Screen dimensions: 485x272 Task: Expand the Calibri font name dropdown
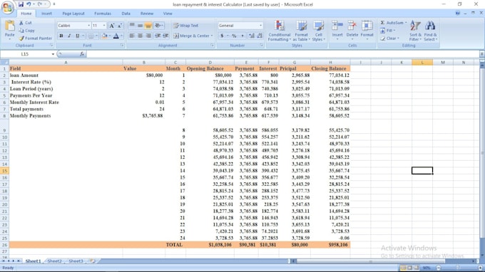(x=88, y=26)
